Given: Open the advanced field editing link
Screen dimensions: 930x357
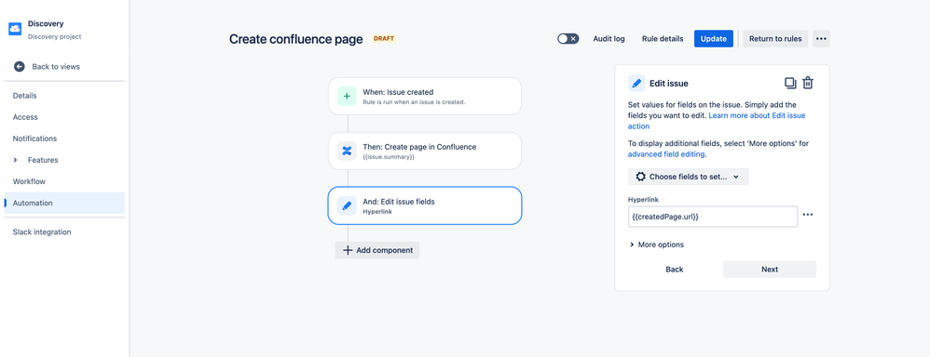Looking at the screenshot, I should (x=666, y=154).
